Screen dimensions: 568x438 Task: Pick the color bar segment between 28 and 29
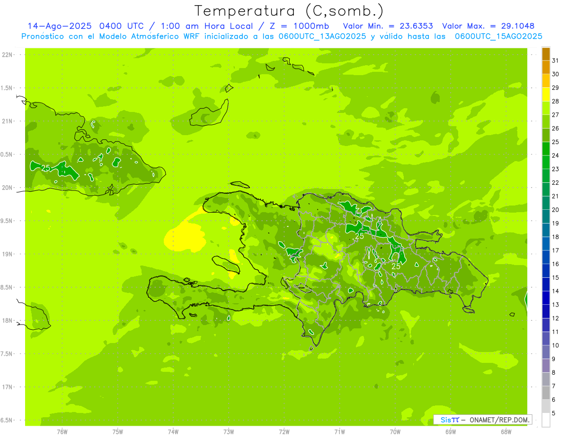click(546, 94)
